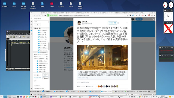The width and height of the screenshot is (174, 98).
Task: Remove selected bookmark with minus button
Action: pyautogui.click(x=40, y=25)
